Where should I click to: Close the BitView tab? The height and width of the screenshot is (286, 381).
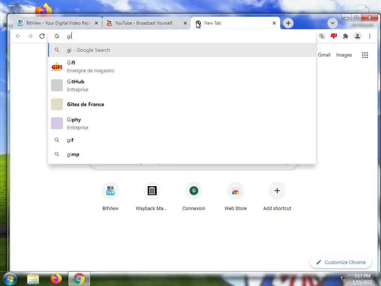tap(96, 23)
